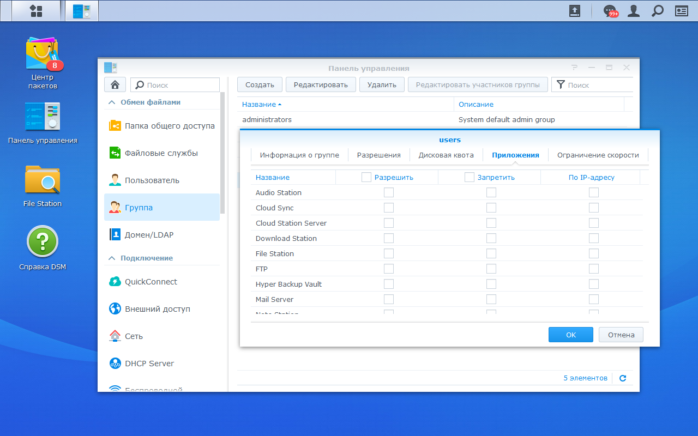Check По IP-адресу for Audio Station
The height and width of the screenshot is (436, 698).
point(594,192)
